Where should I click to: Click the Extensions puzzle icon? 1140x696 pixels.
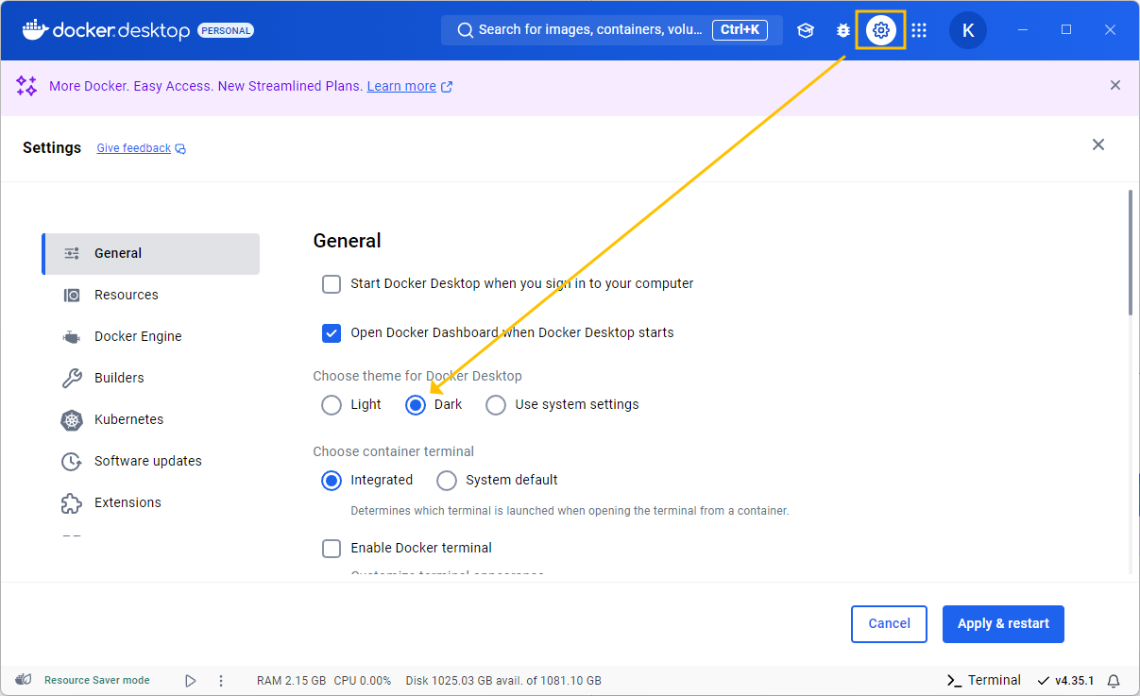click(x=72, y=502)
